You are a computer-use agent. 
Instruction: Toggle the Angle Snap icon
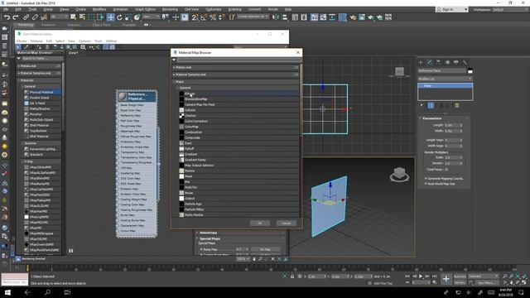click(x=204, y=17)
